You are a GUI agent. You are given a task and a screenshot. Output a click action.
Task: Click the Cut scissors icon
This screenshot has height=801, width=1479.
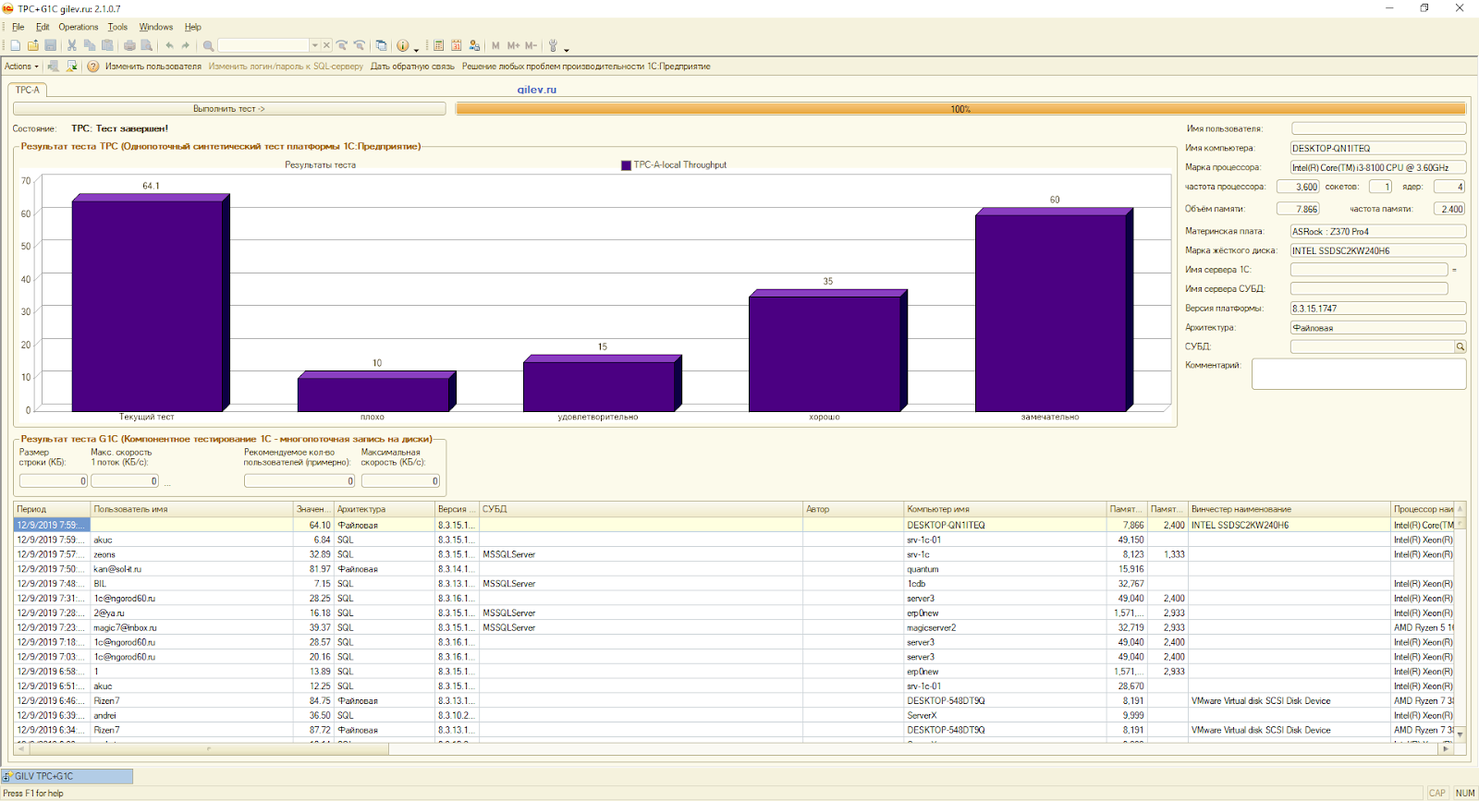click(x=72, y=45)
